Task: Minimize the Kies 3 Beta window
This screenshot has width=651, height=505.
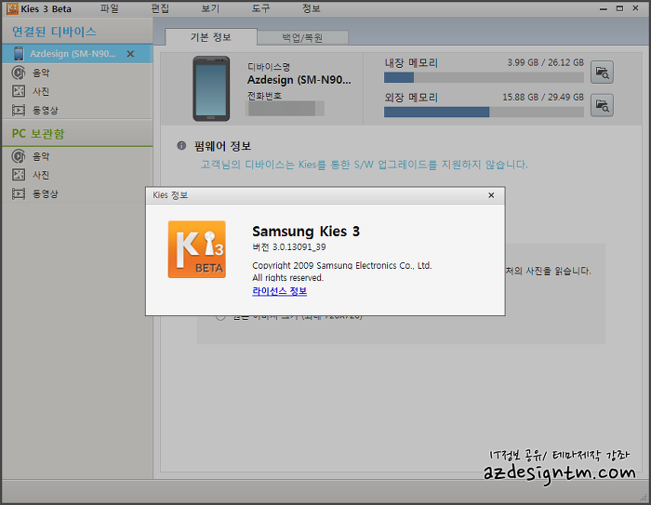Action: pos(604,8)
